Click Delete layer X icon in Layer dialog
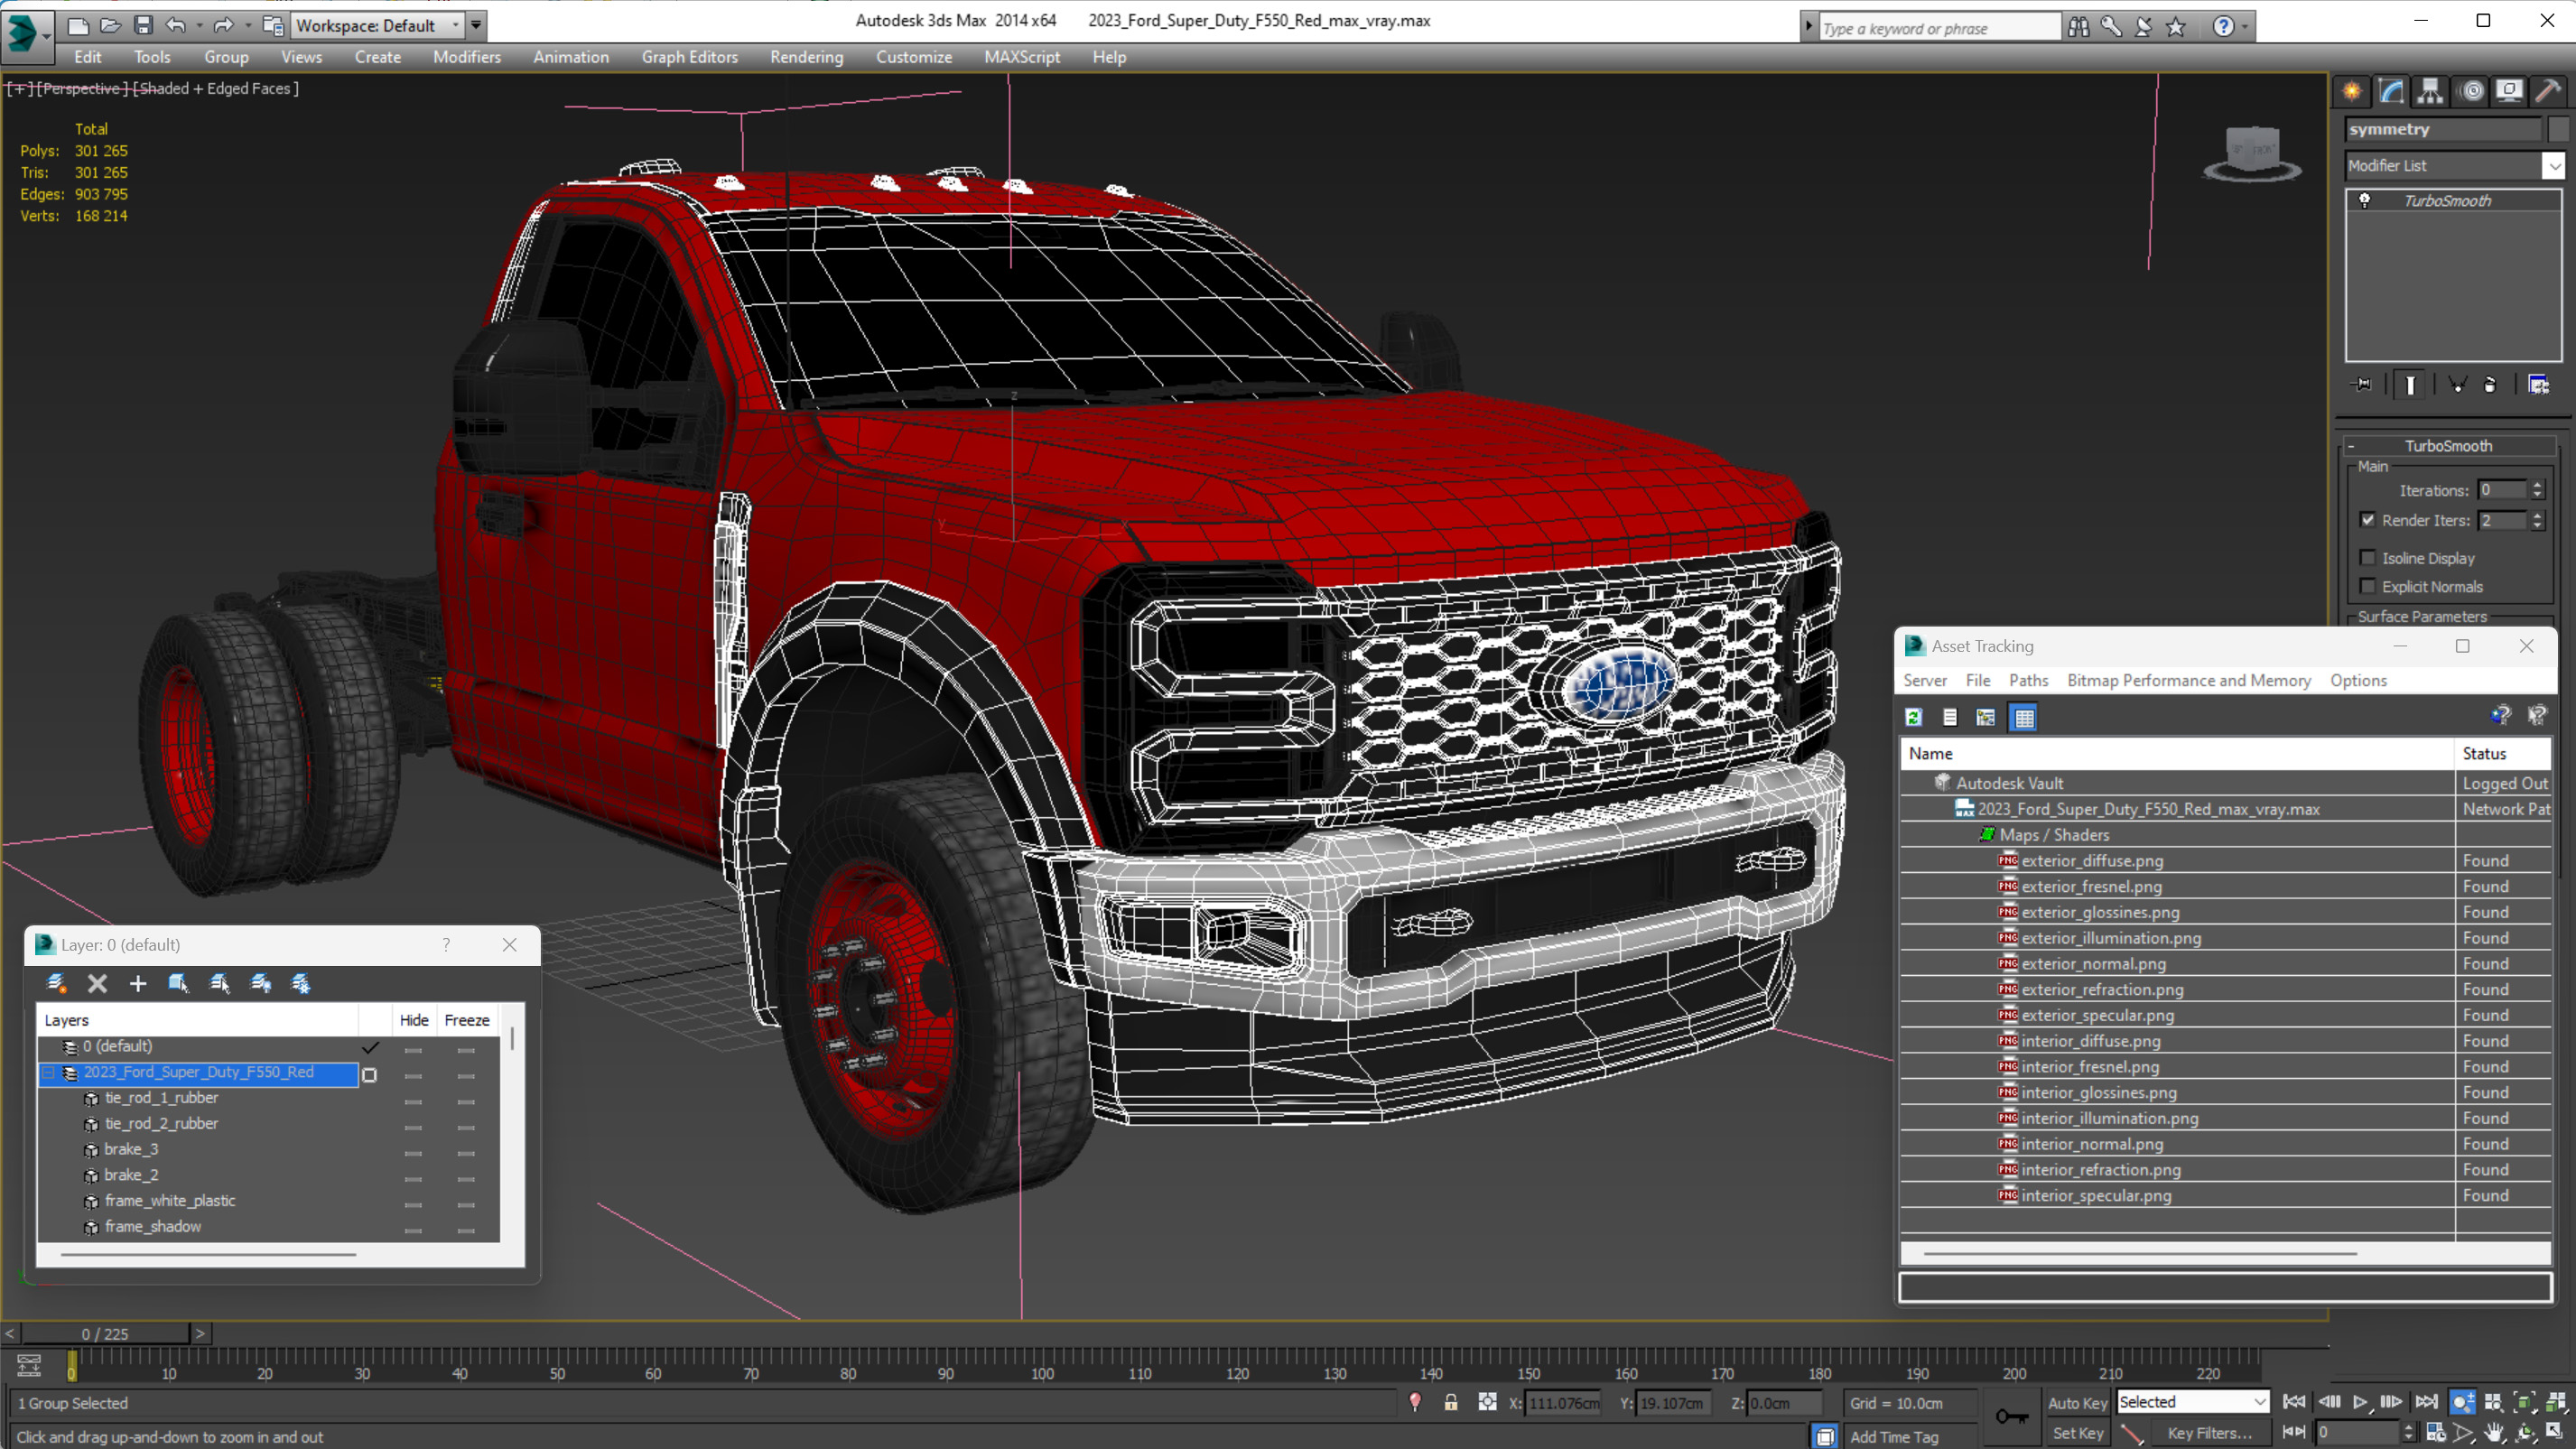This screenshot has width=2576, height=1449. coord(97,984)
